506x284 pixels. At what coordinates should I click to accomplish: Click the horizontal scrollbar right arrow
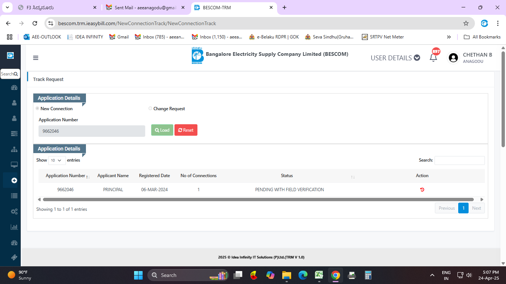coord(482,199)
